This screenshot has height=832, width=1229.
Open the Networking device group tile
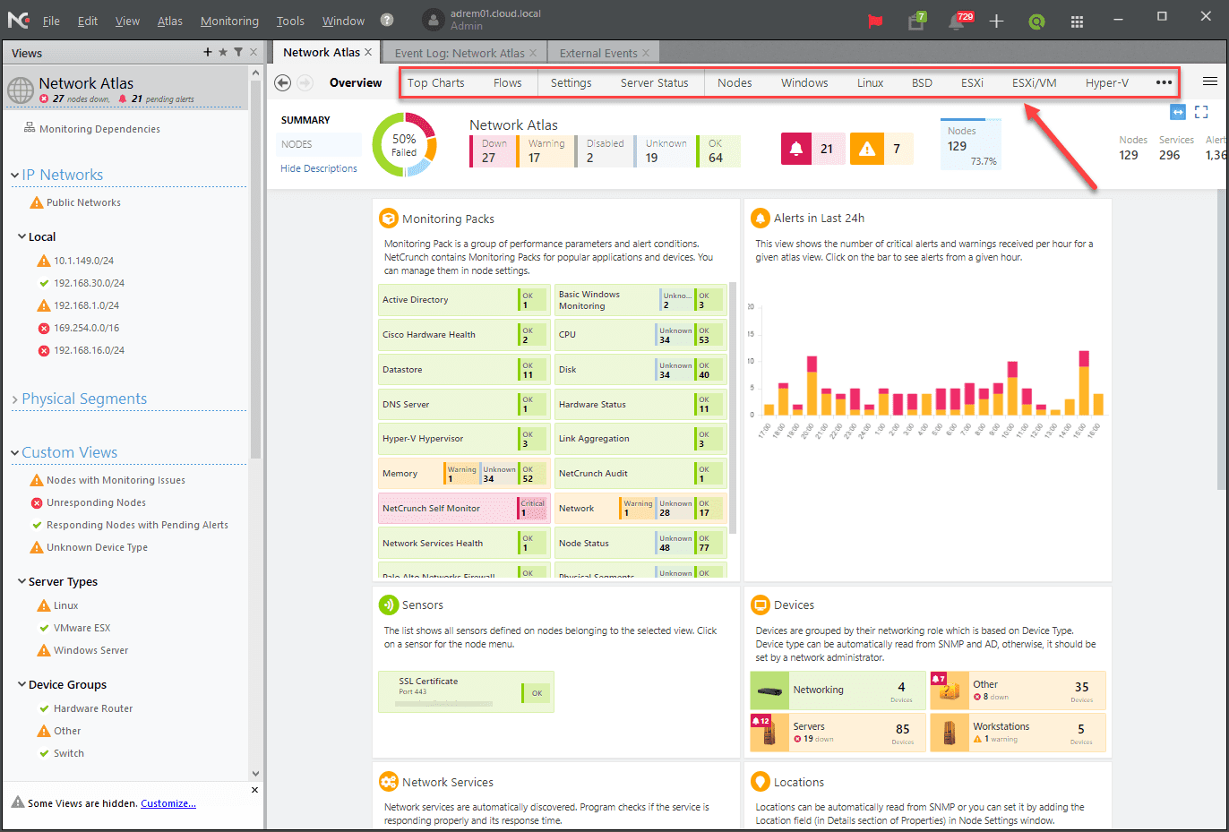click(x=838, y=690)
